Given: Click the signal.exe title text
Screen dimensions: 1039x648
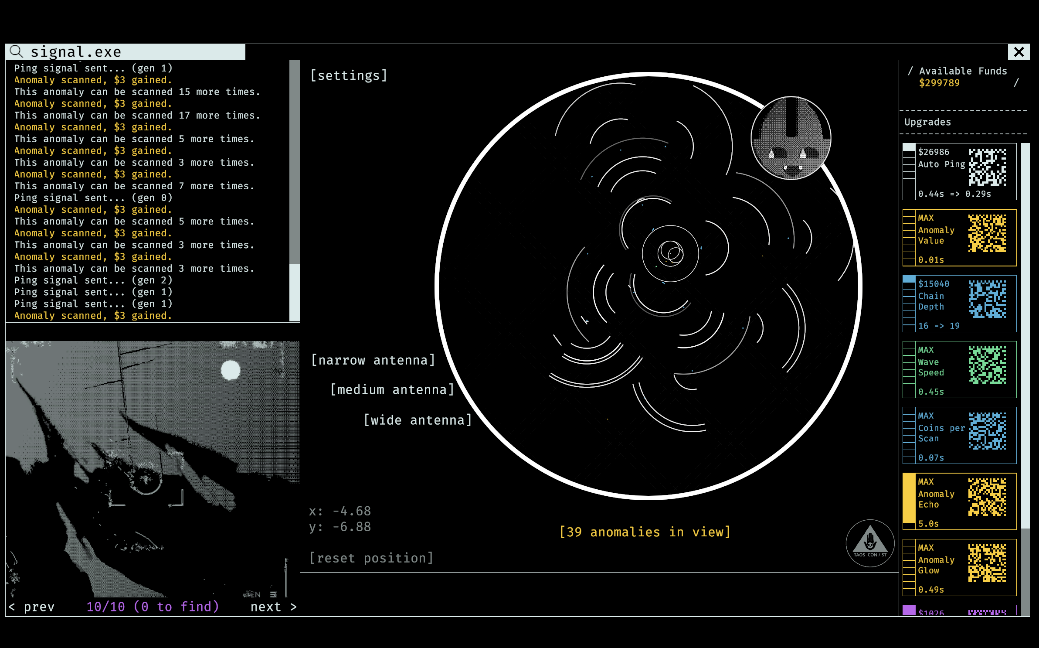Looking at the screenshot, I should 76,52.
